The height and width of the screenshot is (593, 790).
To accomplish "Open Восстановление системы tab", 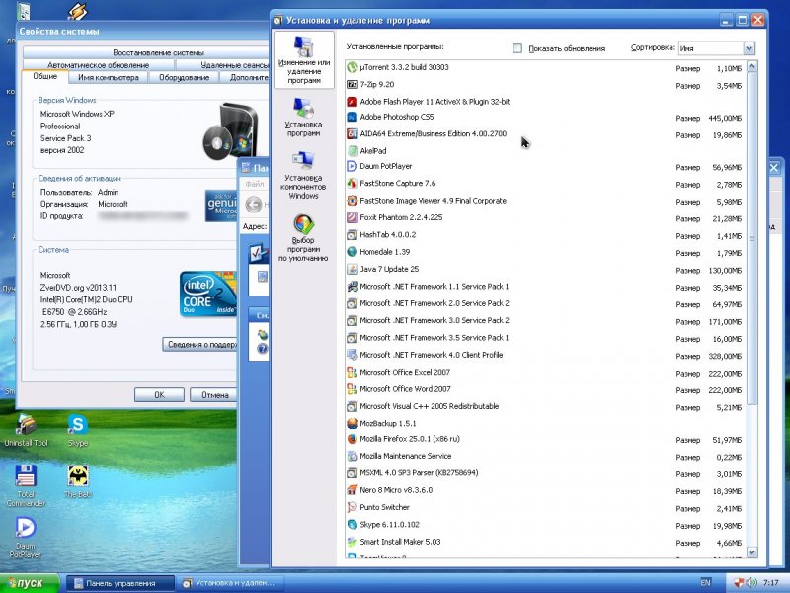I will [x=158, y=52].
